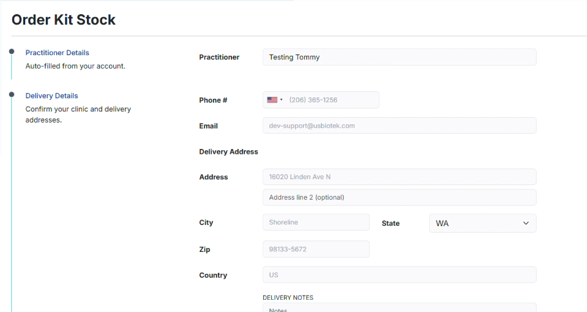Click the Country label
The image size is (587, 312).
click(213, 275)
